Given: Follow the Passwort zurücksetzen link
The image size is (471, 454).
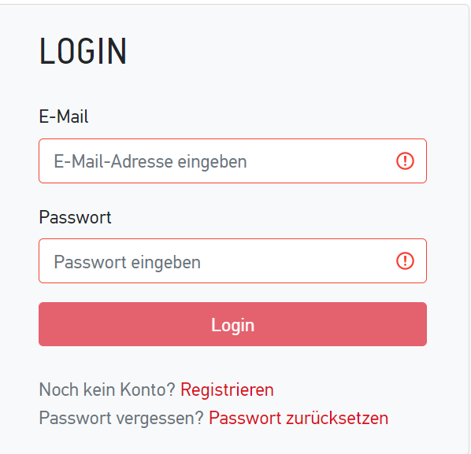Looking at the screenshot, I should tap(299, 418).
